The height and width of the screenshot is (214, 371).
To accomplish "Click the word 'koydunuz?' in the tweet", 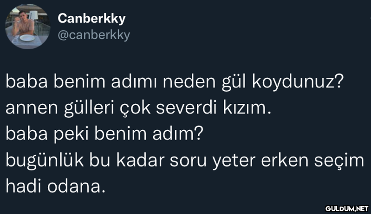I will click(298, 82).
